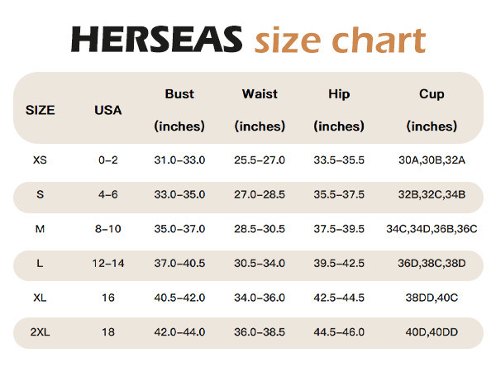Select the SIZE column header
The height and width of the screenshot is (372, 496).
point(41,109)
